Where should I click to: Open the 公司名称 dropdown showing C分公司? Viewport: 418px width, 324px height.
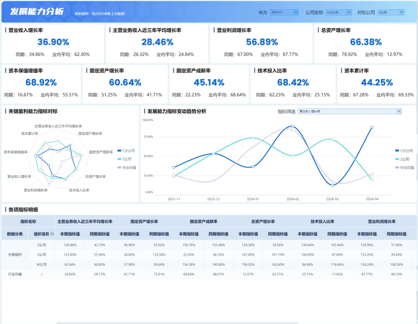coord(339,12)
